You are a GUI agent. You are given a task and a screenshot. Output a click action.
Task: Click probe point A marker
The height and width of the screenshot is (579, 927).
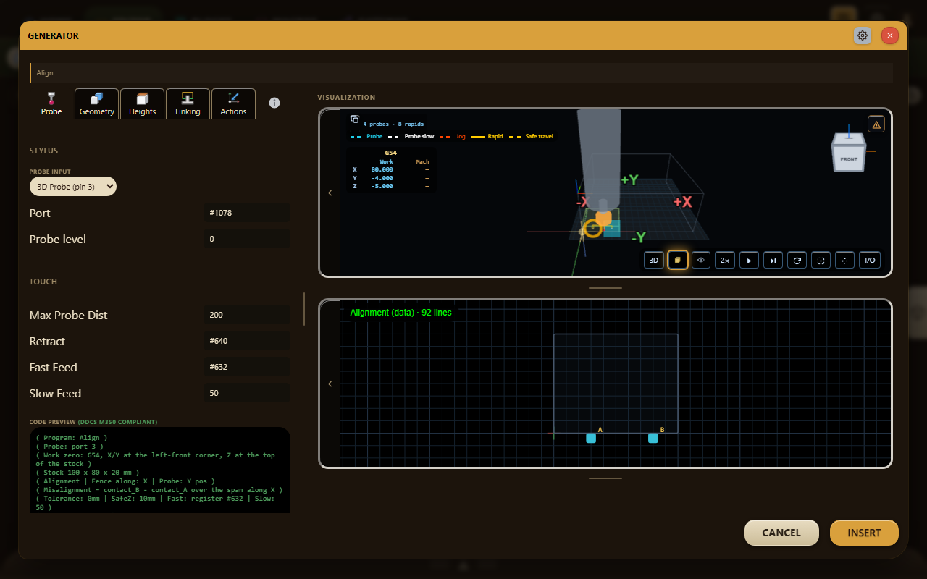point(591,438)
